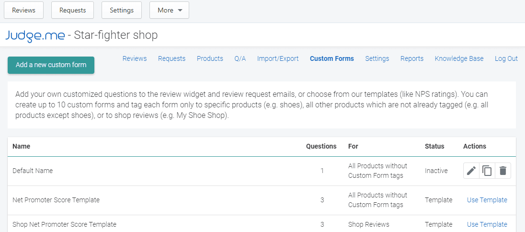Open the Q/A section
Viewport: 525px width, 232px height.
240,58
